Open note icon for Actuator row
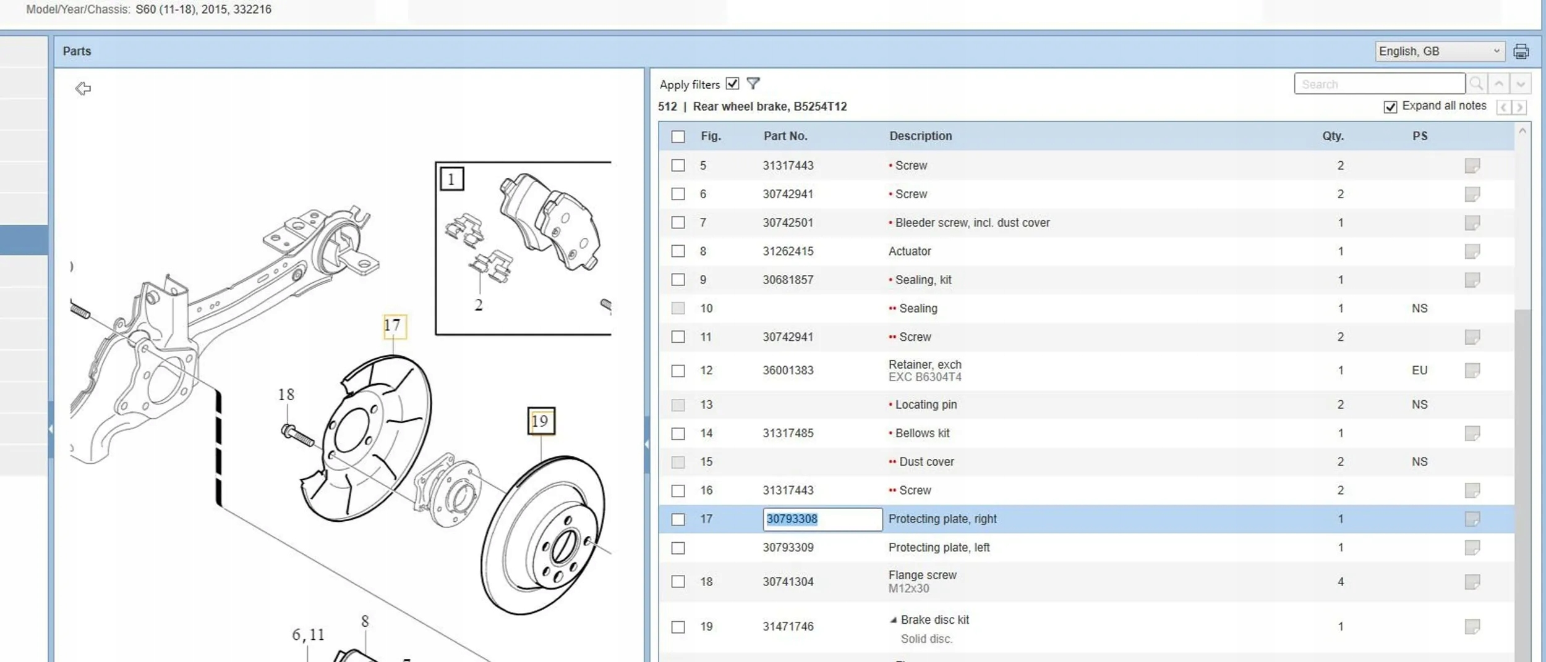1546x662 pixels. (x=1472, y=251)
